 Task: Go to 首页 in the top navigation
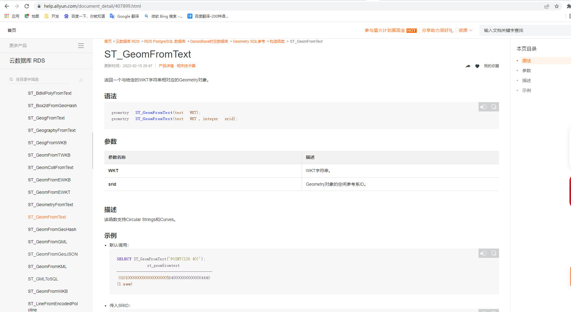(12, 30)
